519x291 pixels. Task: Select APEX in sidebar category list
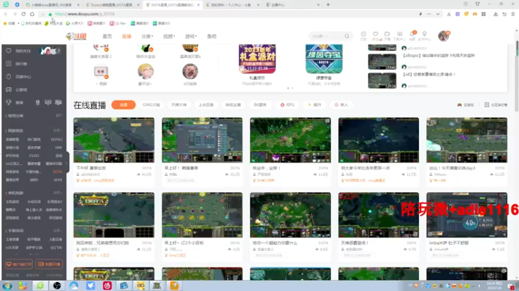(58, 180)
